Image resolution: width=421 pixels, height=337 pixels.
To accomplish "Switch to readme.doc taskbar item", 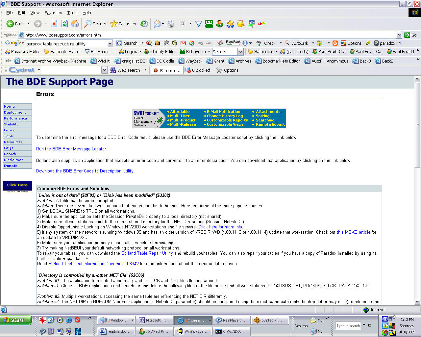I will click(x=116, y=331).
